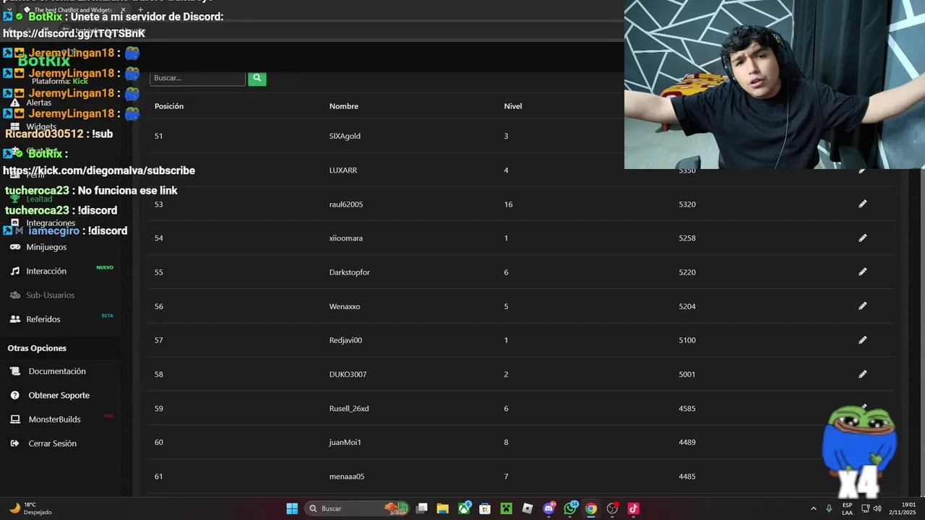Click the points value 5001
Screen dimensions: 925x520
click(687, 374)
